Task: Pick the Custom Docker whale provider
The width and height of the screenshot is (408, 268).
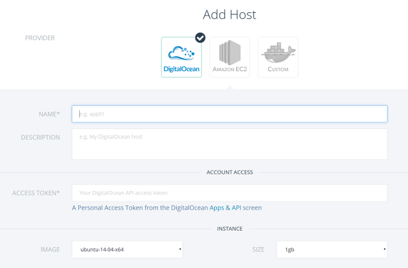Action: [278, 57]
